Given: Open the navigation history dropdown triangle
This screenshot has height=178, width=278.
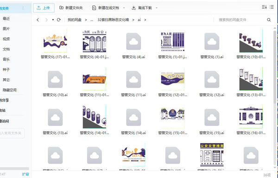Looking at the screenshot, I should [53, 20].
